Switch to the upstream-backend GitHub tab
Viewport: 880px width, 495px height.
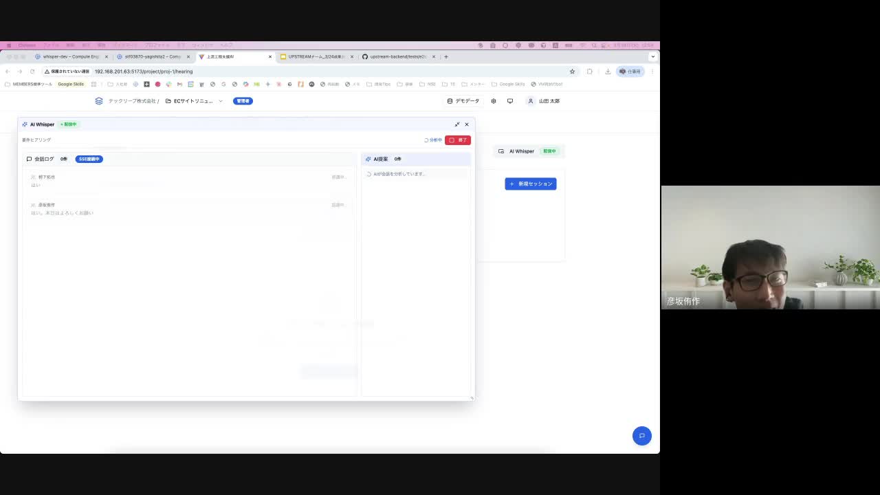pos(399,57)
